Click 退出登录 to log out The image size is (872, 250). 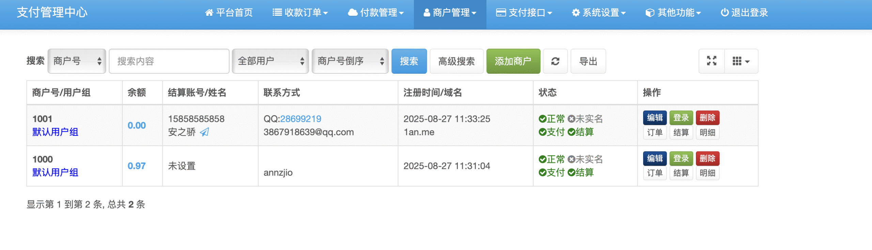744,13
